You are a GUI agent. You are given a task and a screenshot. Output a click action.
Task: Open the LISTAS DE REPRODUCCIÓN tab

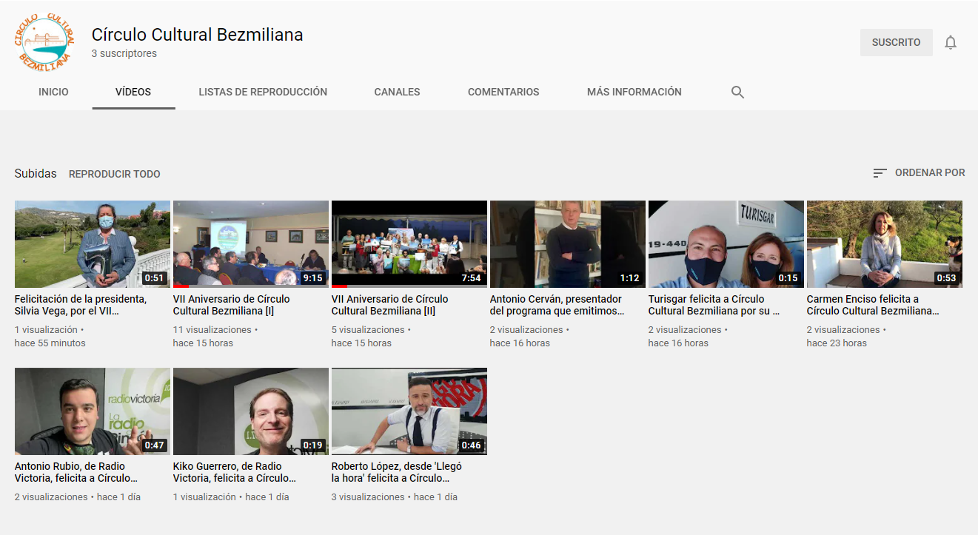pos(263,92)
